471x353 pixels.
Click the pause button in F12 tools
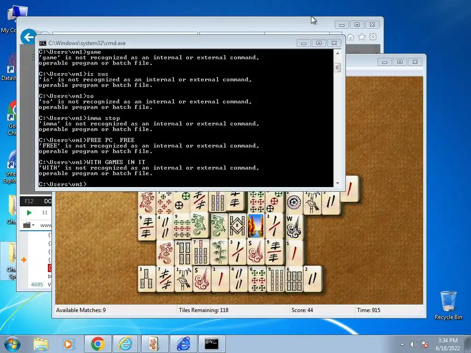(45, 213)
